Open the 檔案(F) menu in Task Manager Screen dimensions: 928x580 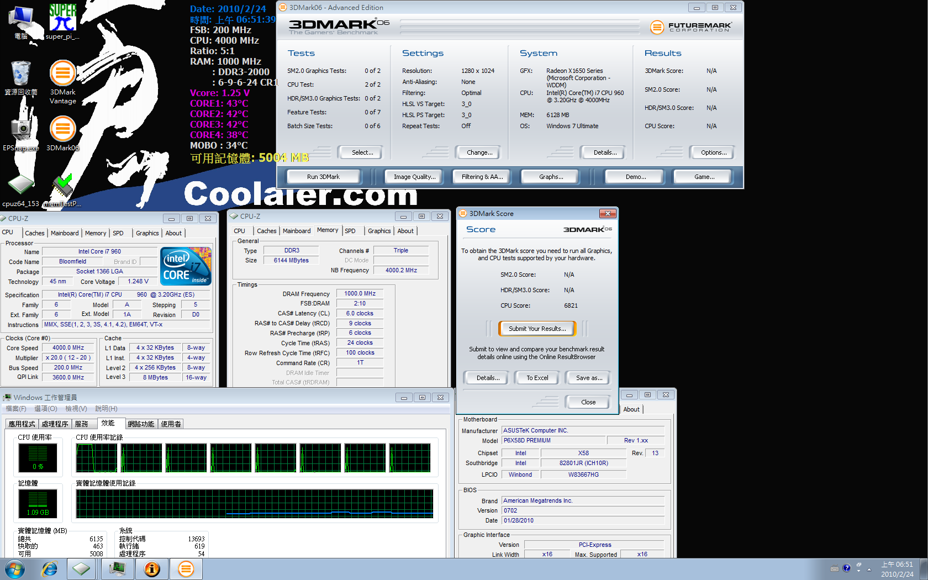(16, 409)
